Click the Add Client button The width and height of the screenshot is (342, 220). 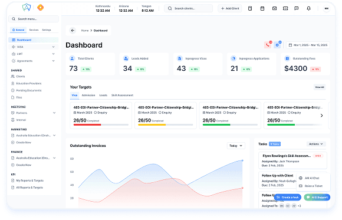pyautogui.click(x=230, y=8)
